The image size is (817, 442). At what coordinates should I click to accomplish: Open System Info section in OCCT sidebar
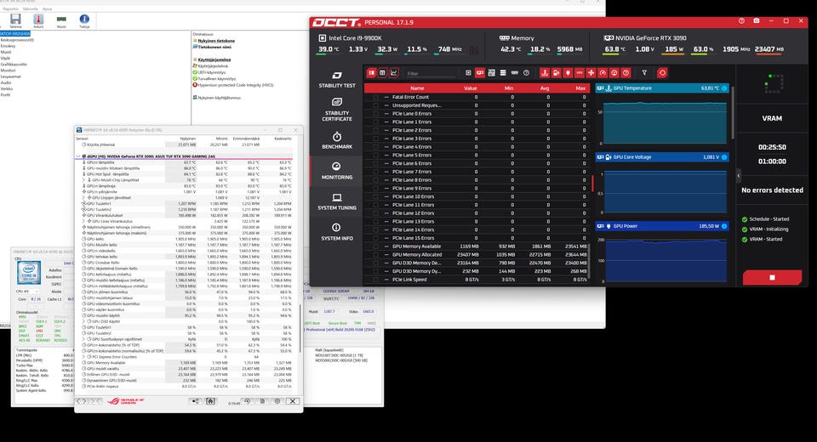point(337,232)
